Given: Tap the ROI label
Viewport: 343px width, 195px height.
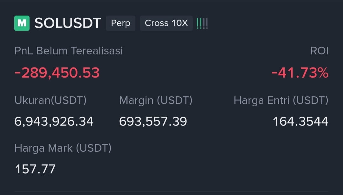Looking at the screenshot, I should [x=319, y=51].
